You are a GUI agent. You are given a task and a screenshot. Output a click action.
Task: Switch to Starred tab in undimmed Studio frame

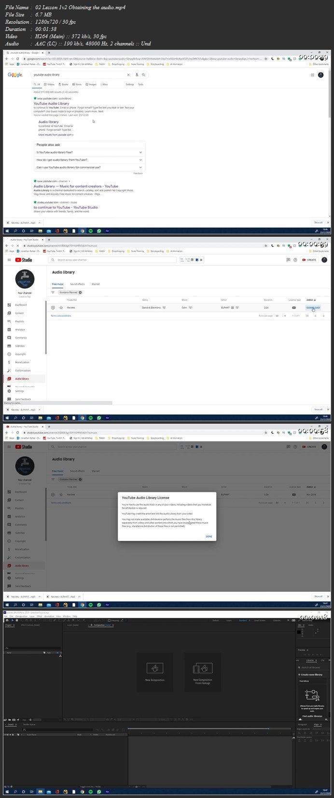click(96, 284)
